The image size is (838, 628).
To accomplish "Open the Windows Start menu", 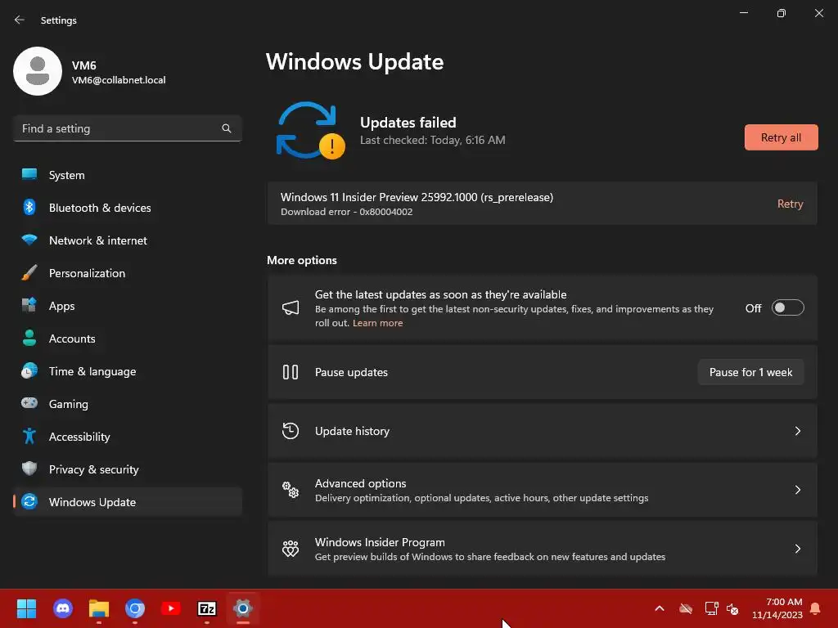I will [26, 608].
